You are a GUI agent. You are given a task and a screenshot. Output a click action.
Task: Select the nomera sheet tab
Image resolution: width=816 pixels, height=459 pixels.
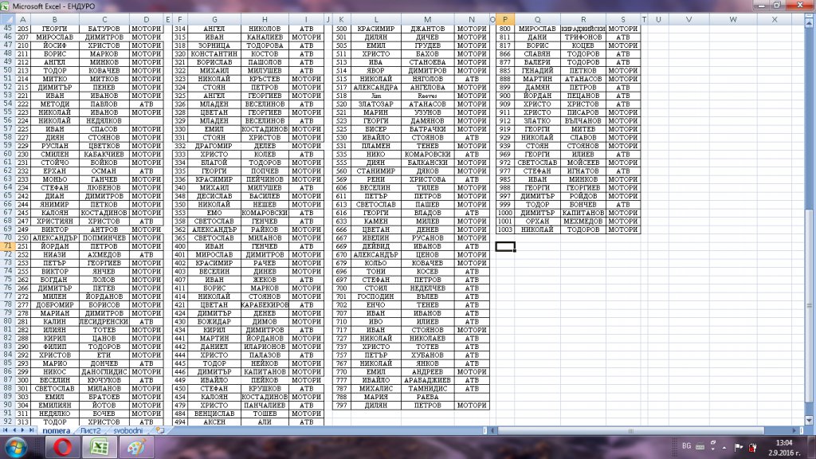coord(57,430)
